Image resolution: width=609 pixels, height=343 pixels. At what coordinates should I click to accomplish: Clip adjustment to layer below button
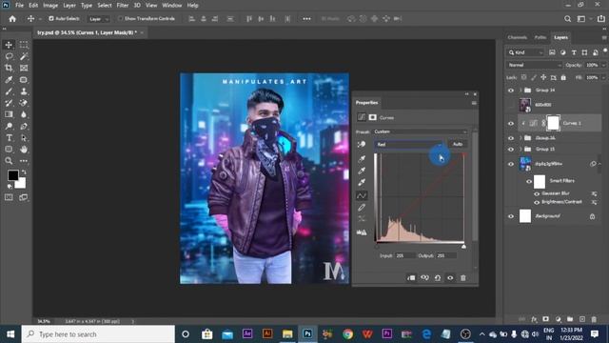pyautogui.click(x=411, y=278)
